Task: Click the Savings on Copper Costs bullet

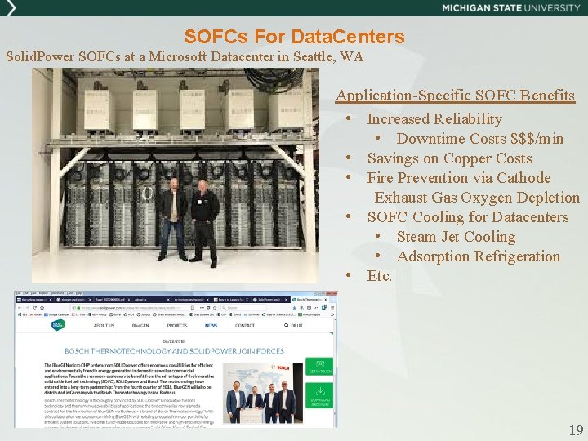Action: click(x=450, y=158)
